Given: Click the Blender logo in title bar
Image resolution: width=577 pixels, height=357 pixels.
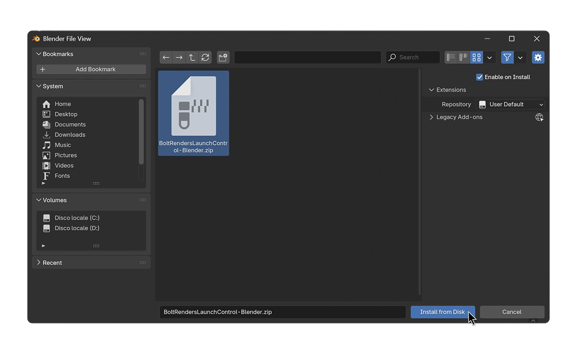Looking at the screenshot, I should point(36,39).
